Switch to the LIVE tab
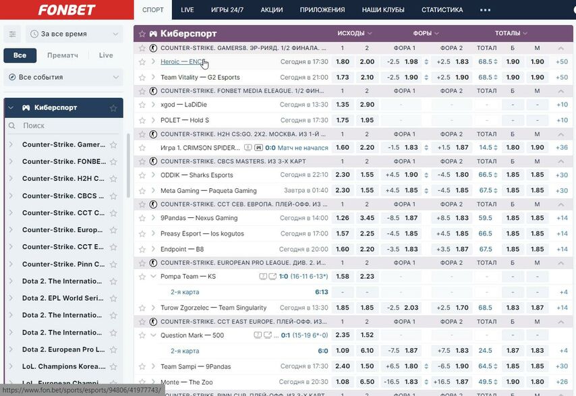The height and width of the screenshot is (396, 576). [188, 10]
